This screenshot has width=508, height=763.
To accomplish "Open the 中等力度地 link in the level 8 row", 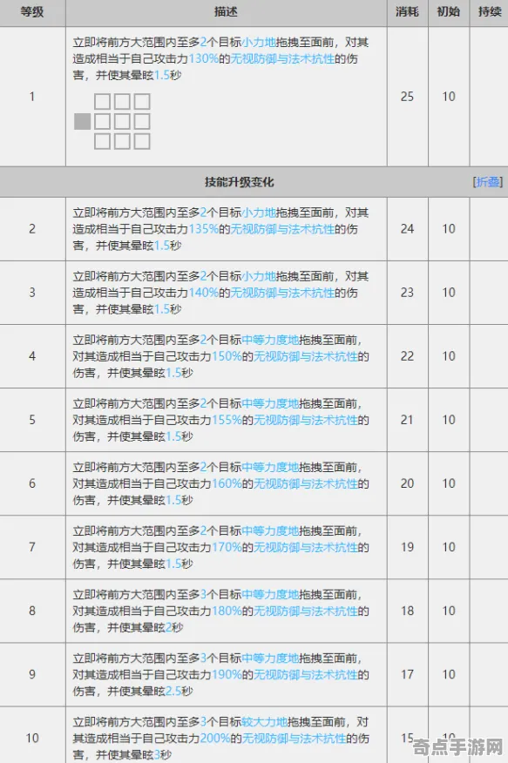I will (x=270, y=595).
